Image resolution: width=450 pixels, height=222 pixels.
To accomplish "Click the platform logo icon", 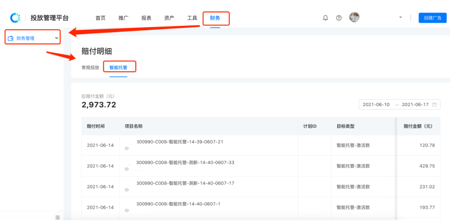I will (x=15, y=17).
